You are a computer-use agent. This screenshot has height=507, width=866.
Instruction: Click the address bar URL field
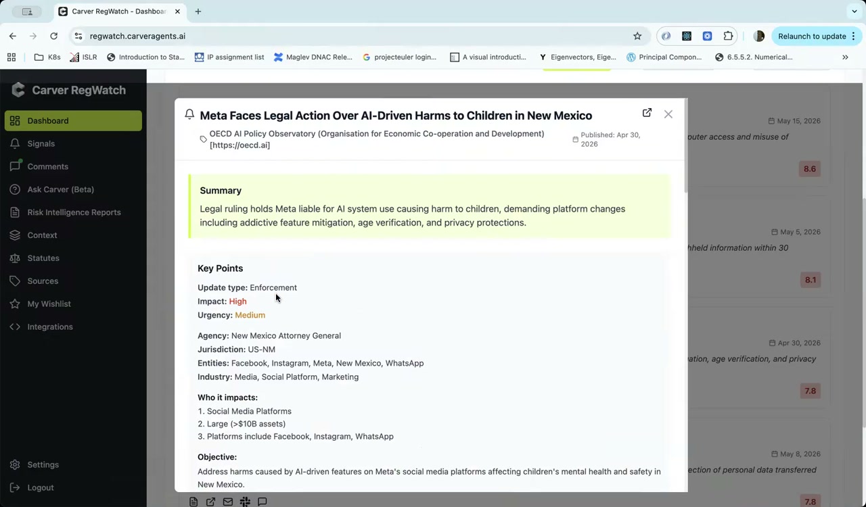coord(359,36)
